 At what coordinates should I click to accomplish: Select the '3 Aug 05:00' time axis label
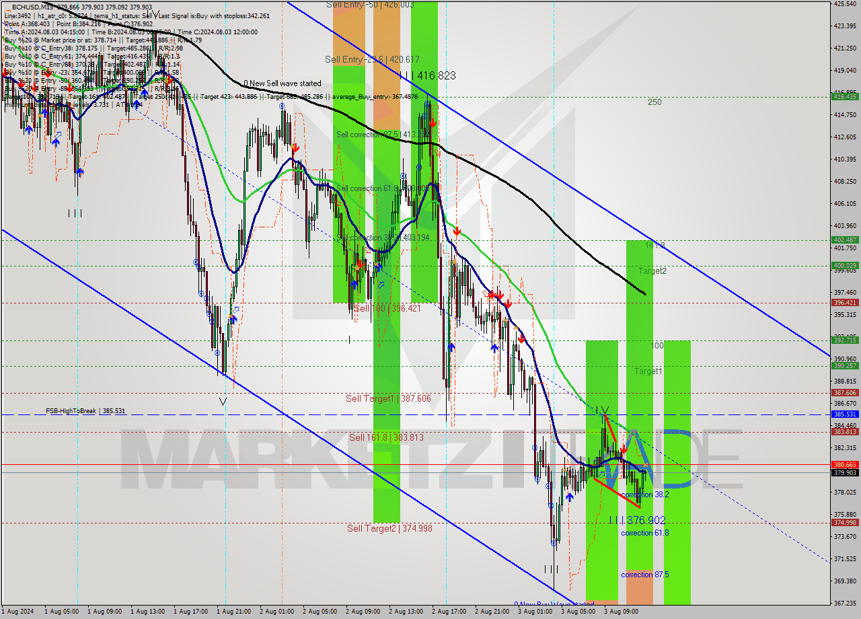[x=579, y=612]
